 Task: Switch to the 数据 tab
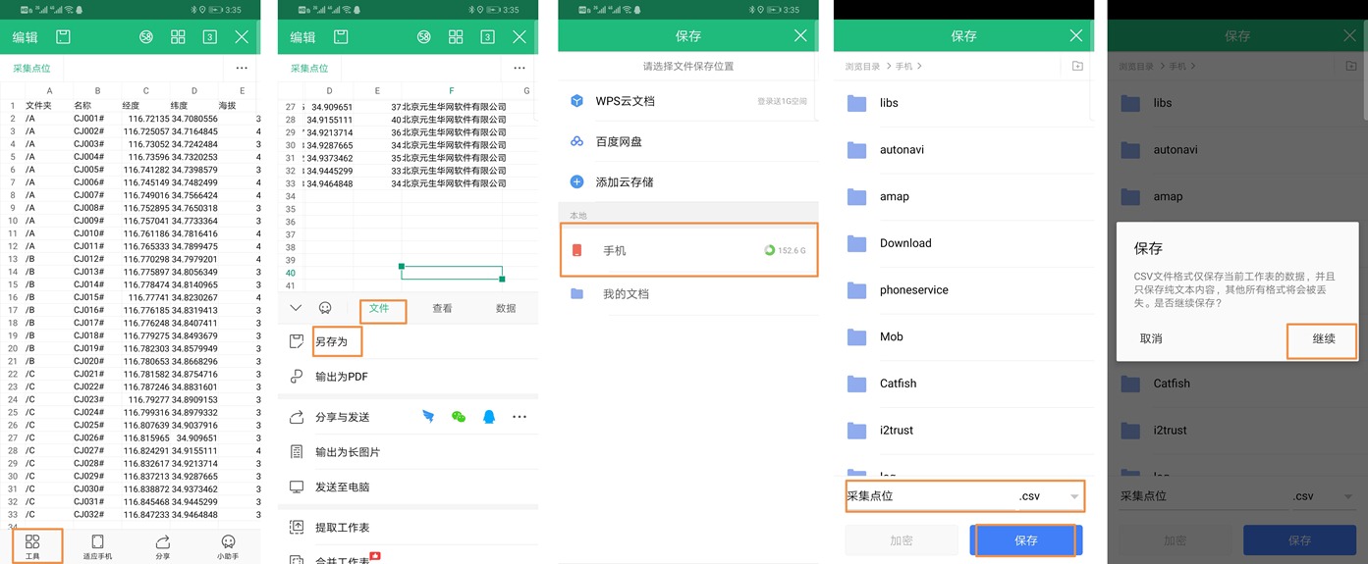[x=506, y=308]
